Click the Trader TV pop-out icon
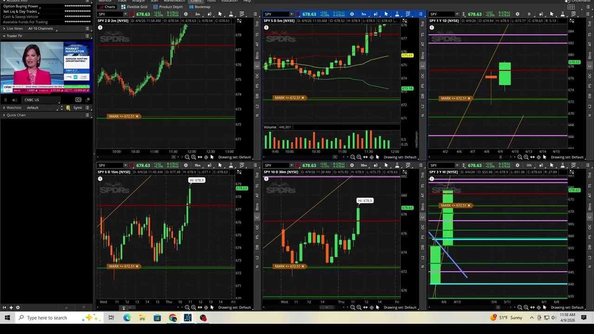The height and width of the screenshot is (334, 594). point(88,100)
